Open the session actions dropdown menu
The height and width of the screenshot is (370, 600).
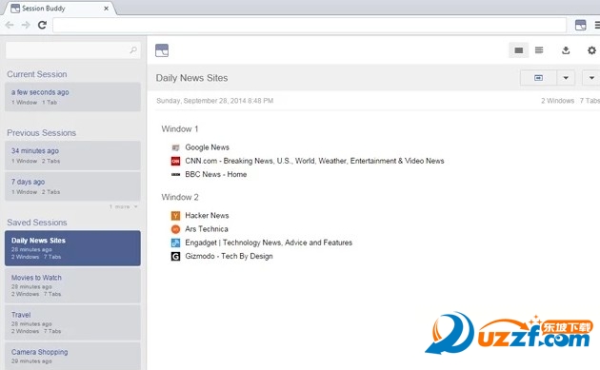[x=591, y=78]
